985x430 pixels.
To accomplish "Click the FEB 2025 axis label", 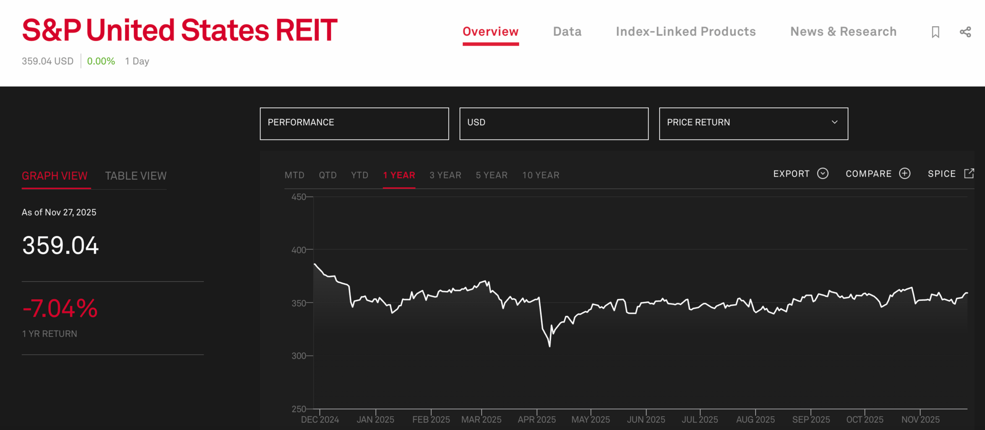I will pyautogui.click(x=431, y=420).
